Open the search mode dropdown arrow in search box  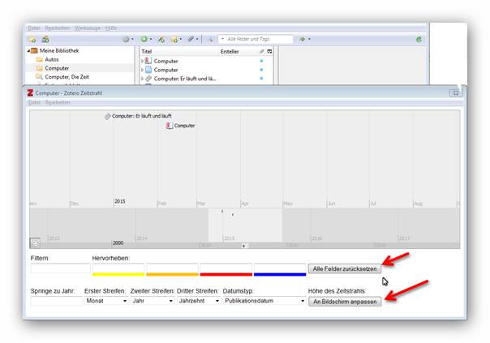[x=222, y=39]
